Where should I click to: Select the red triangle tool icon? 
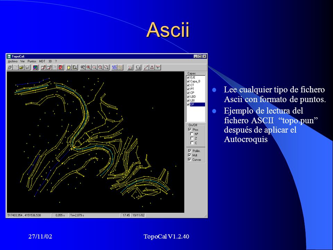point(152,67)
